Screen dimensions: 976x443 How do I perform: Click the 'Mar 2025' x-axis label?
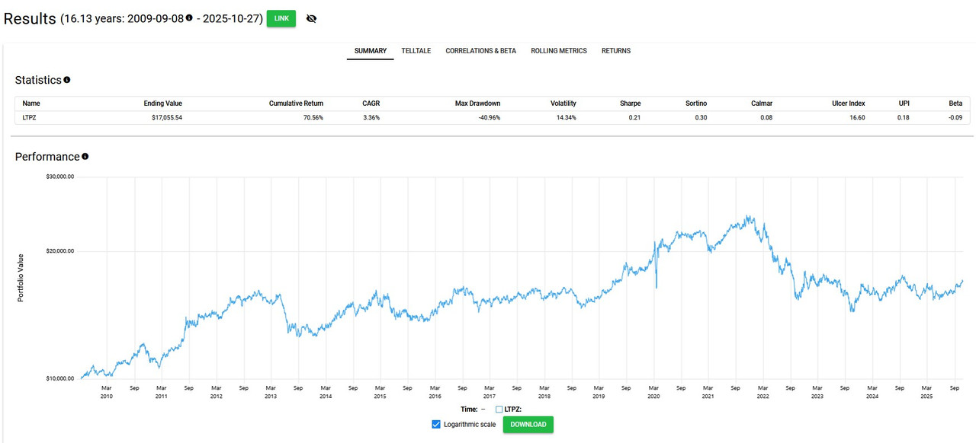(x=926, y=391)
